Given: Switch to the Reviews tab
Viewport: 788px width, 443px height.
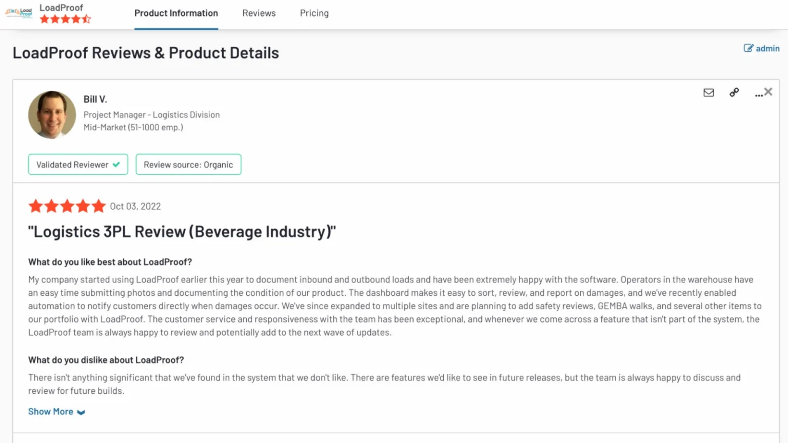Looking at the screenshot, I should tap(259, 13).
